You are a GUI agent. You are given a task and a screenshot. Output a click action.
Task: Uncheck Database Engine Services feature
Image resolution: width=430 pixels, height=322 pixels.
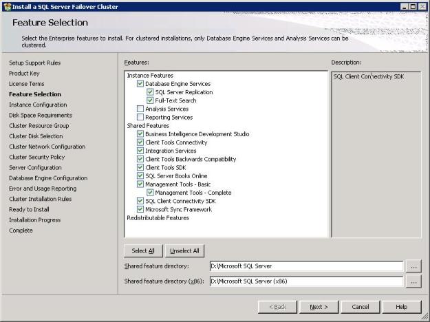(x=140, y=84)
